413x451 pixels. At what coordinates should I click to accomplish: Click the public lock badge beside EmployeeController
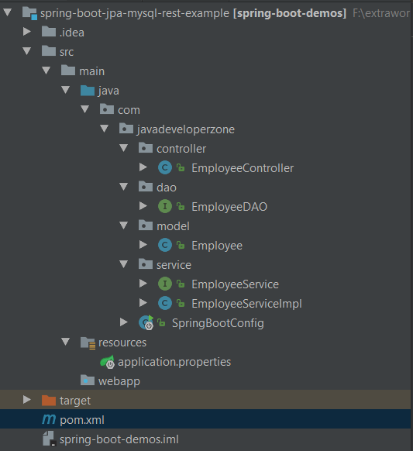point(181,167)
